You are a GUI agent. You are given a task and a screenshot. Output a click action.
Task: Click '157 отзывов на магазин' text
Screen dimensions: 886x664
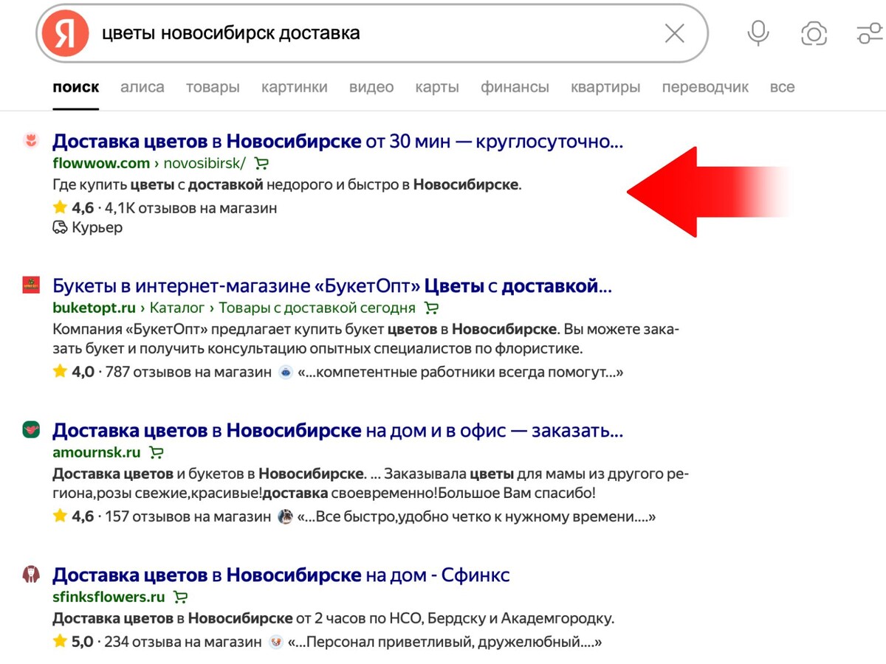189,517
